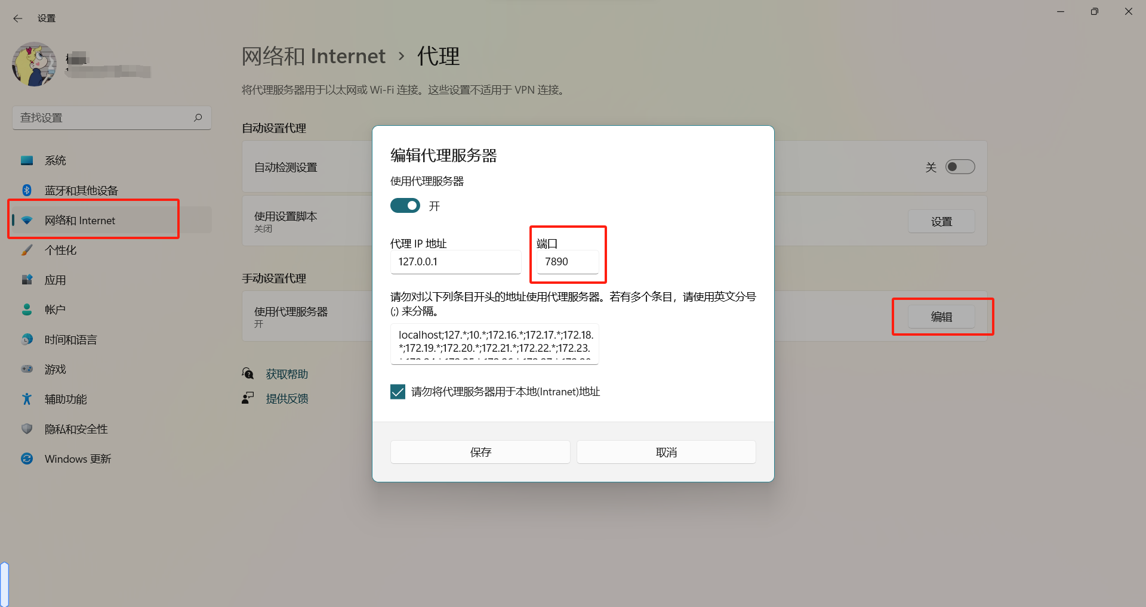Click the 编辑 button for manual proxy
Screen dimensions: 1146x607
[942, 317]
